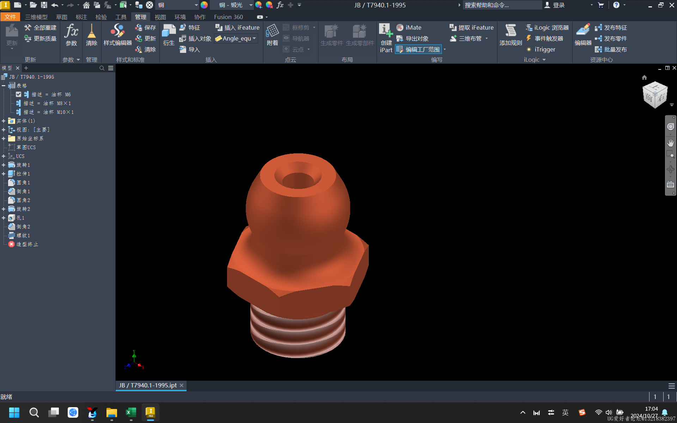Toggle visibility of 旋转1 feature
Viewport: 677px width, 423px height.
click(22, 165)
